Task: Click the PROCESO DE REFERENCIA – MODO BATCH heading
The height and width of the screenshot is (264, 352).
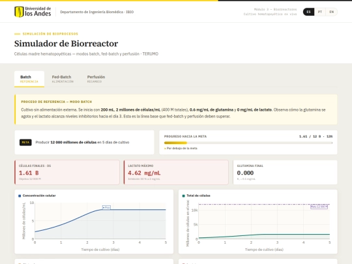Action: click(x=57, y=102)
